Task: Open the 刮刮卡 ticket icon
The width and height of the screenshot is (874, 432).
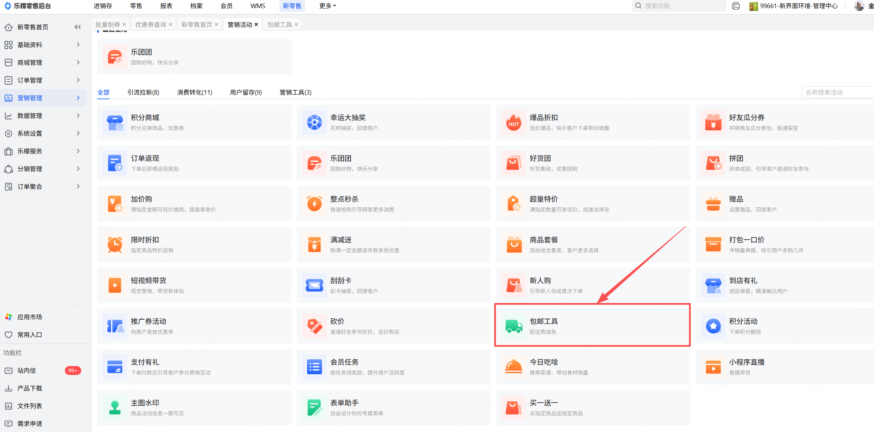Action: click(314, 285)
